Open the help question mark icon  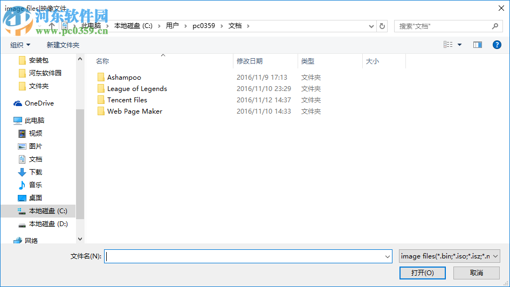tap(497, 45)
